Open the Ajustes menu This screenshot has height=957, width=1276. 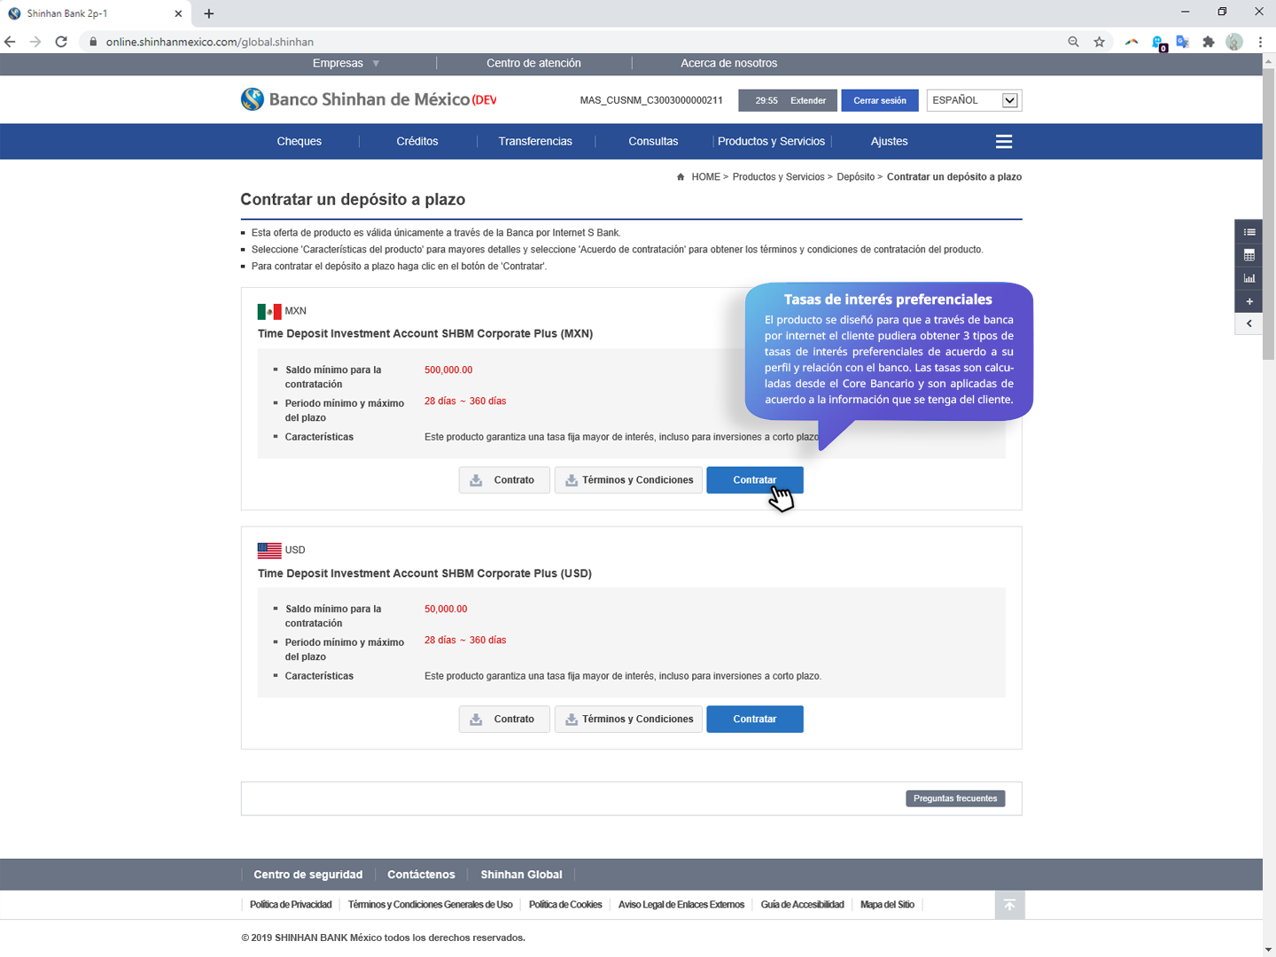coord(889,142)
